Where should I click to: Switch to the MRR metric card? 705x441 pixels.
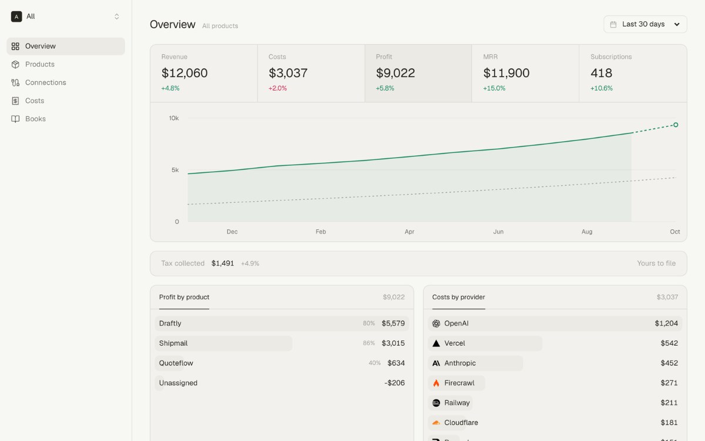(525, 73)
